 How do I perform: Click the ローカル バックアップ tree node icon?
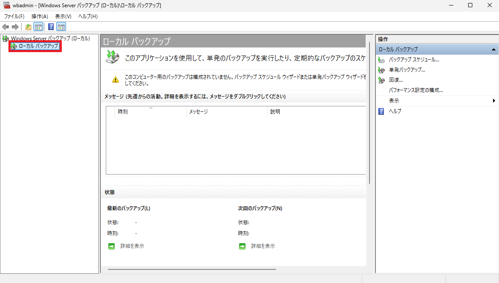14,46
